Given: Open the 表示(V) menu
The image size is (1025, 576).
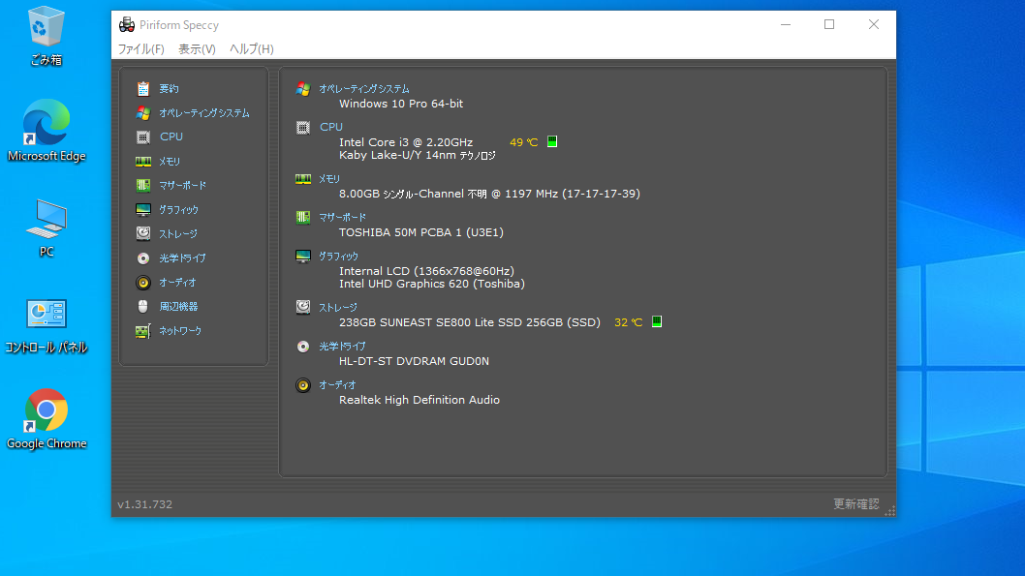Looking at the screenshot, I should (x=197, y=49).
